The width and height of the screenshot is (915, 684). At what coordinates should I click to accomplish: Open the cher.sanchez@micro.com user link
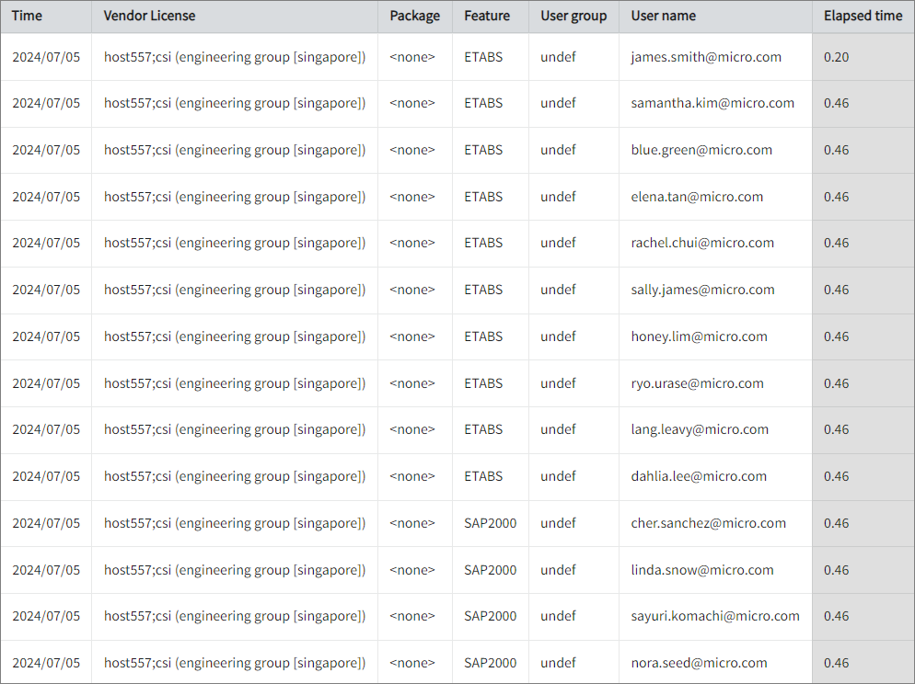click(711, 522)
